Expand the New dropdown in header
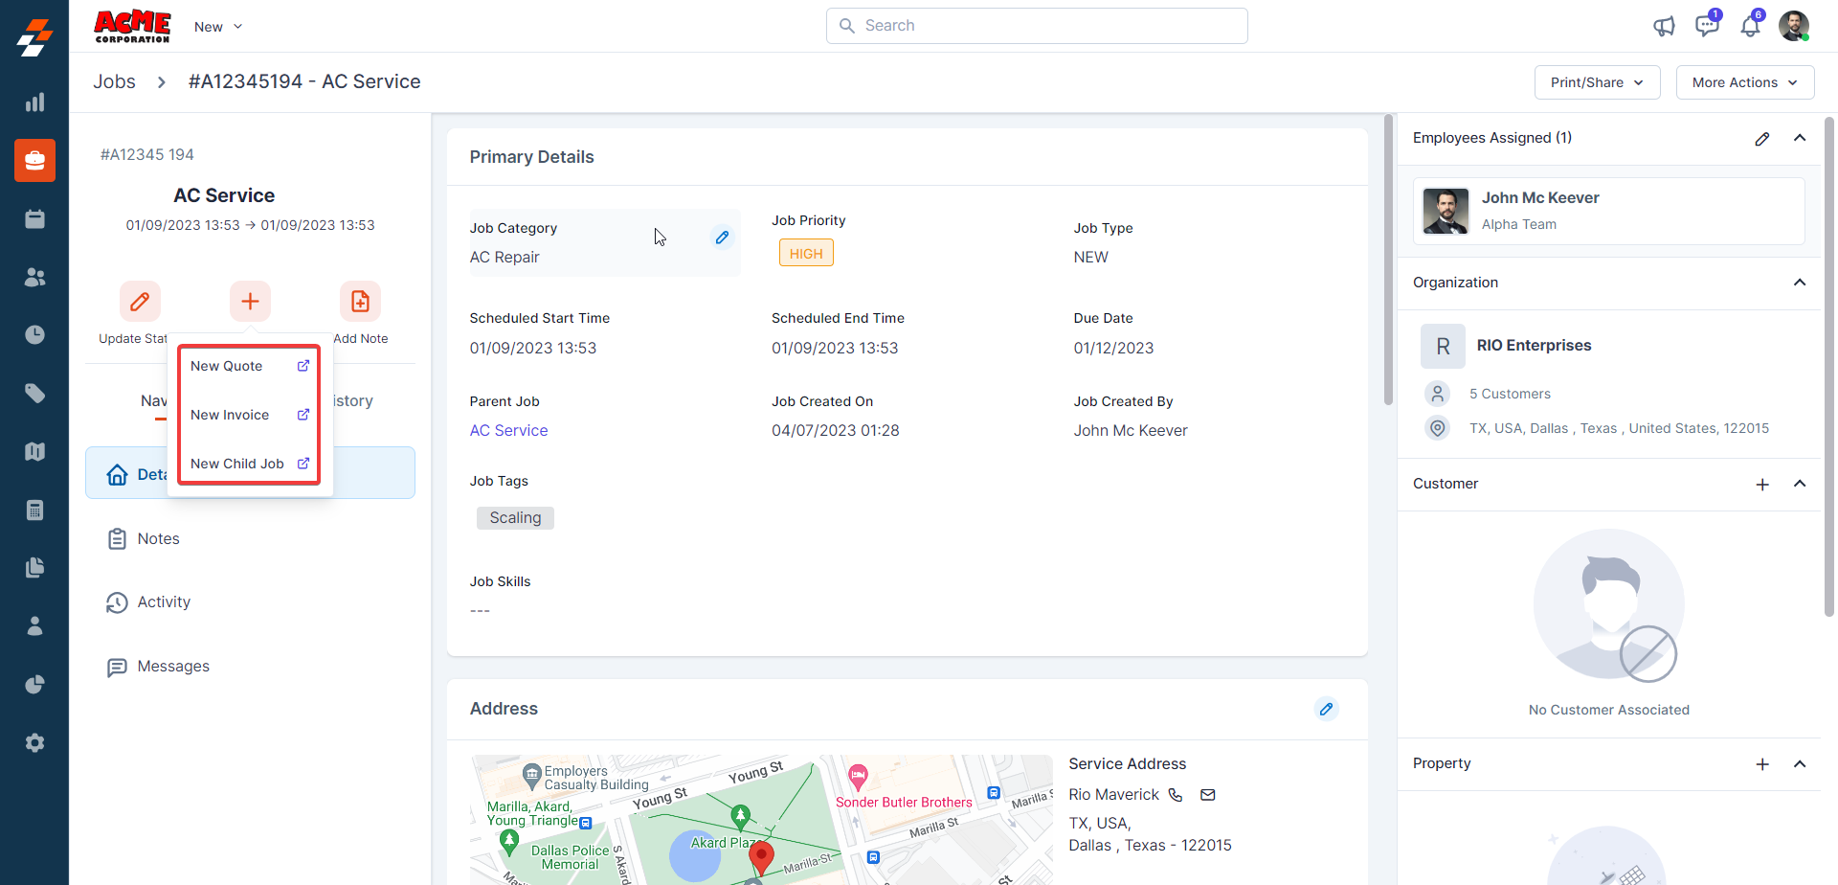The image size is (1838, 885). click(218, 27)
